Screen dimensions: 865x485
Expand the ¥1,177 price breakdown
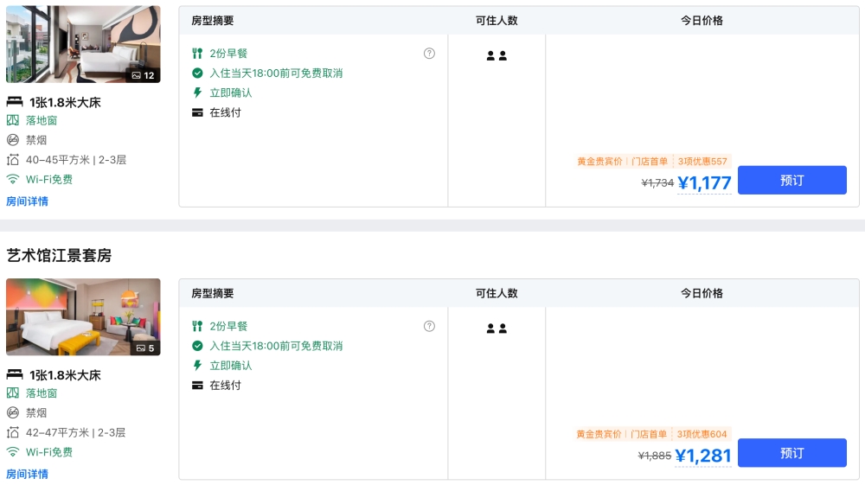[704, 183]
